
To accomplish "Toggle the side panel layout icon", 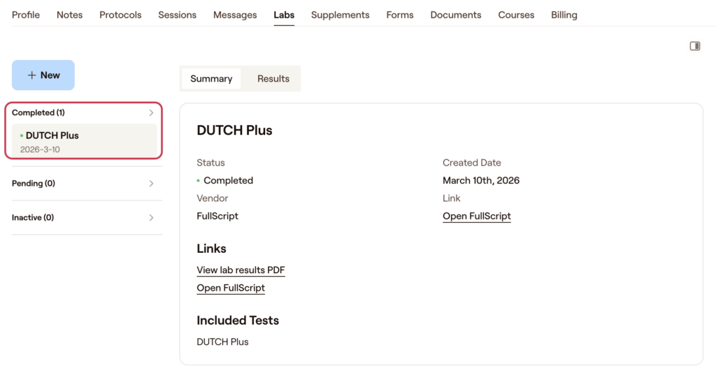I will point(694,46).
